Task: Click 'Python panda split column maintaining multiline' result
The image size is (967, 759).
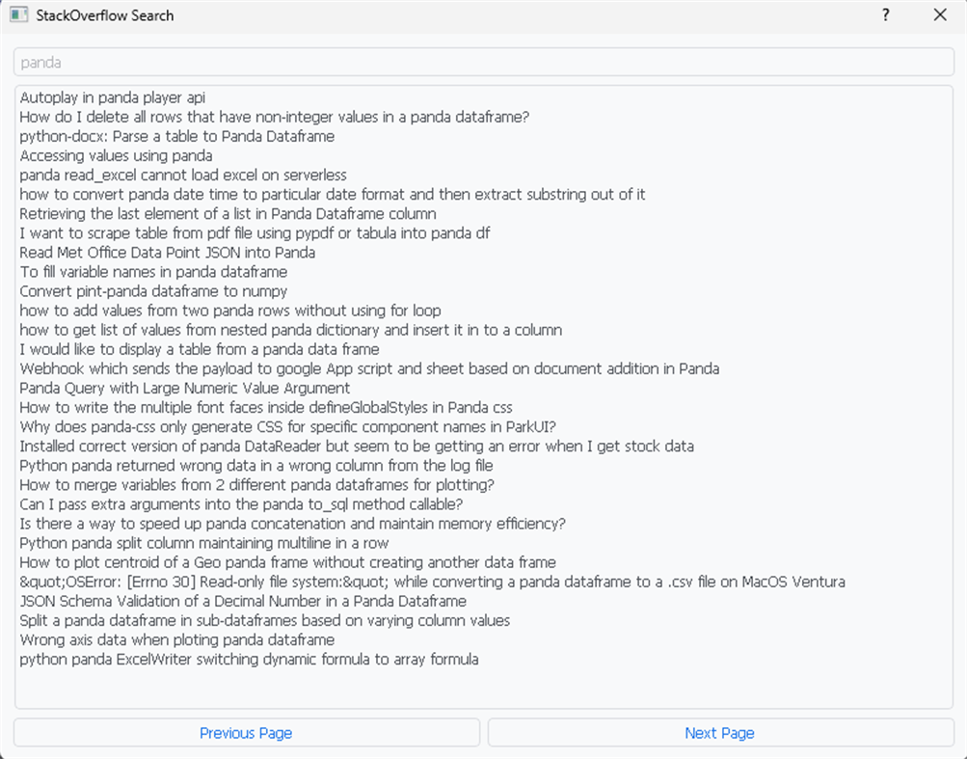Action: (203, 543)
